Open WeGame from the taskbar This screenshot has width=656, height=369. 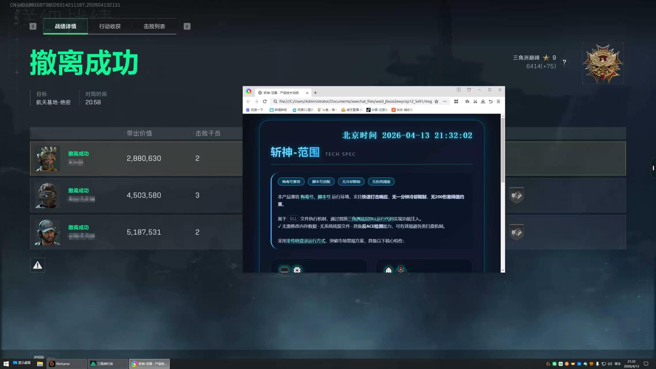tap(67, 364)
